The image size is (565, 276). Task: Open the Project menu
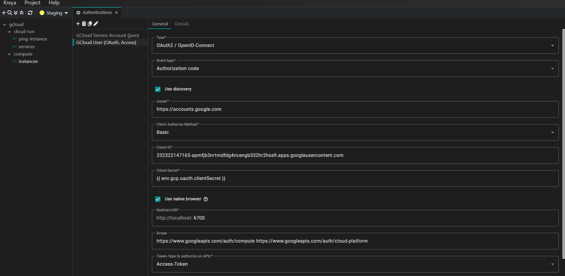(33, 3)
